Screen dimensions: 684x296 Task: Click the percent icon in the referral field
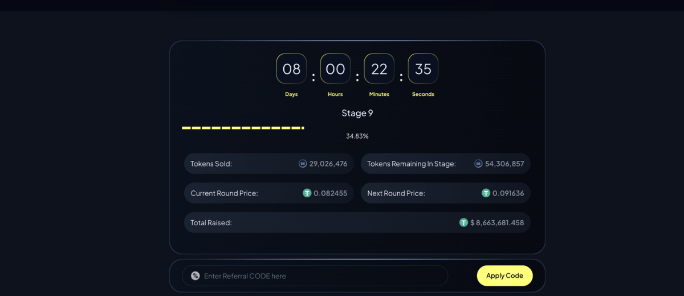pos(196,276)
